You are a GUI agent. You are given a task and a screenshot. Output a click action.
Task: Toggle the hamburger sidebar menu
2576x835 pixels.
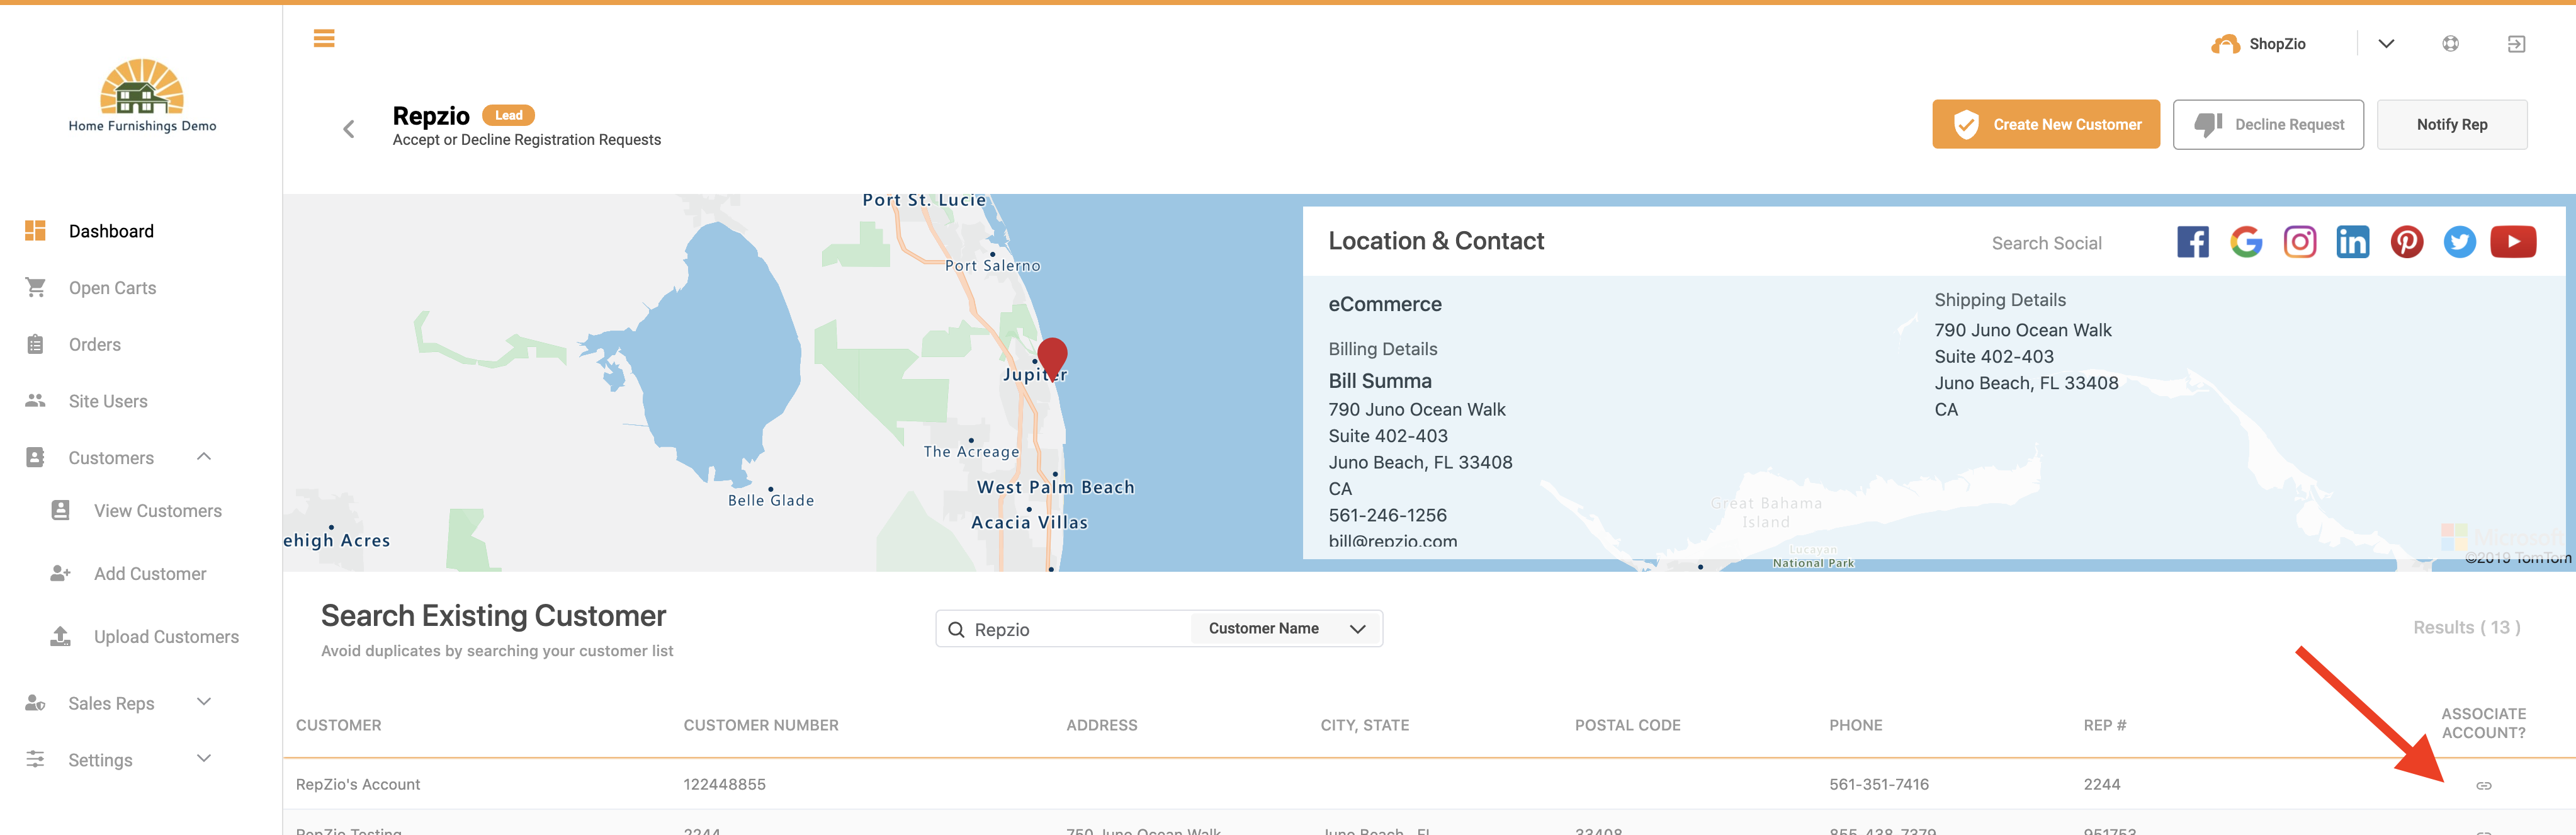tap(324, 39)
